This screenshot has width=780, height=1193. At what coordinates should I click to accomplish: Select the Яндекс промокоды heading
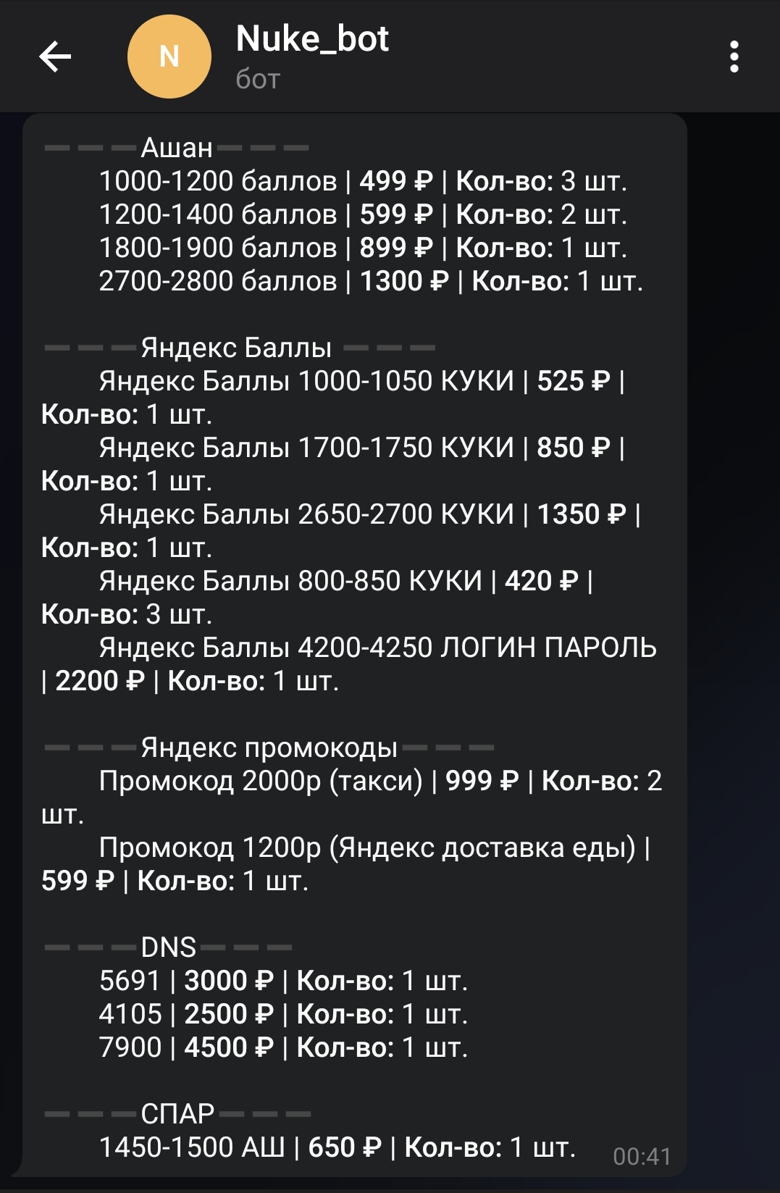coord(269,748)
